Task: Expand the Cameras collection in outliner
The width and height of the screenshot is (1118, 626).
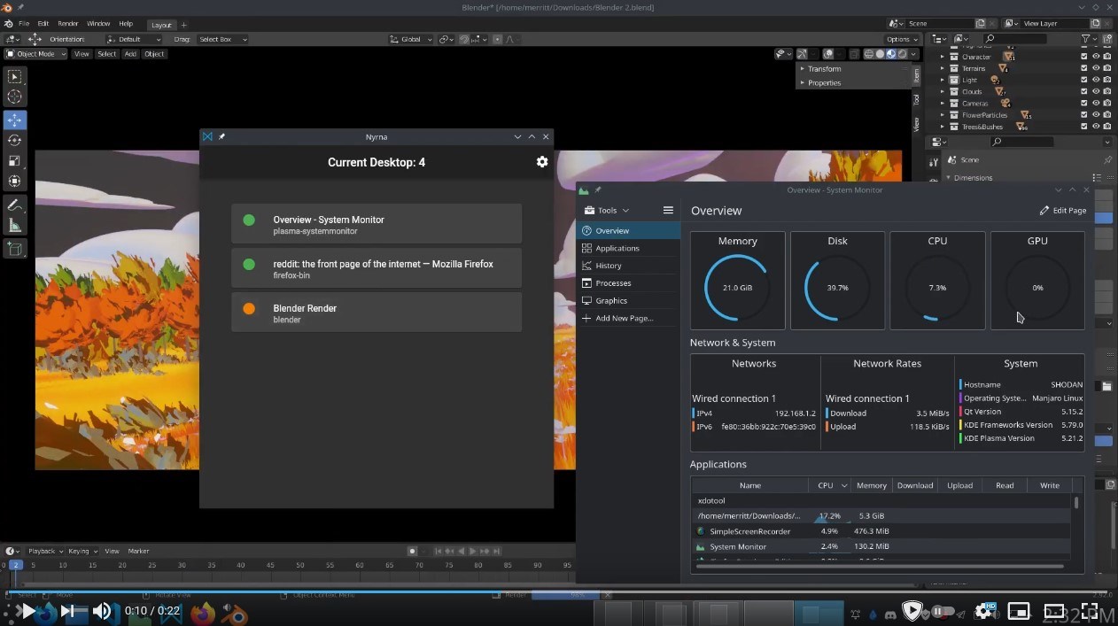Action: (943, 104)
